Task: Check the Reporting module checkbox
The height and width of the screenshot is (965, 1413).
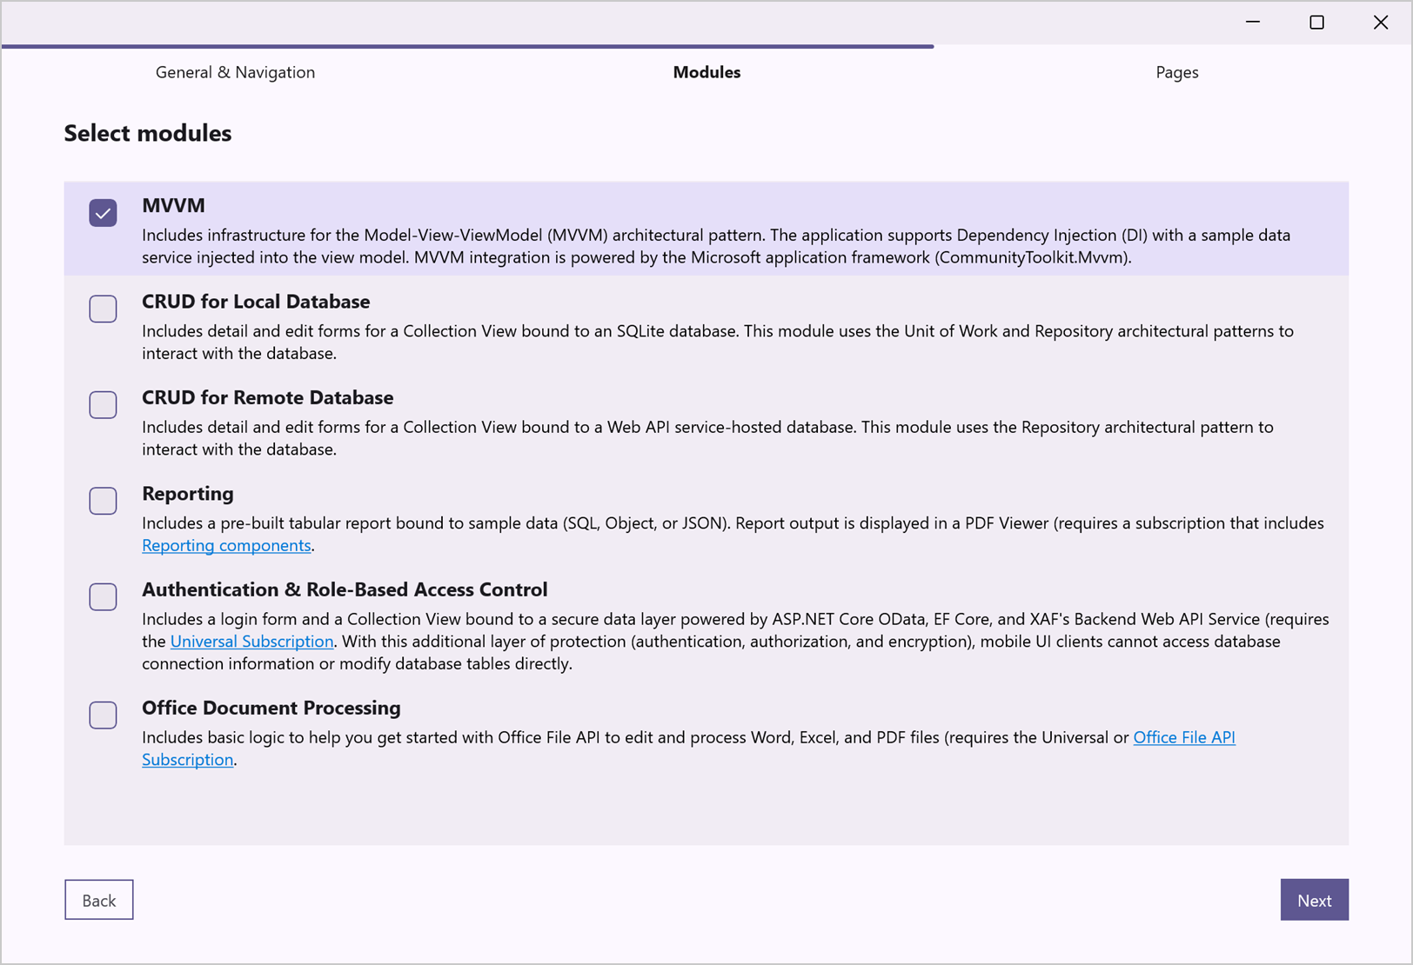Action: click(103, 501)
